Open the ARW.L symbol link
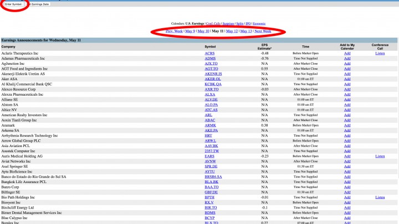The height and width of the screenshot is (224, 399). 211,140
